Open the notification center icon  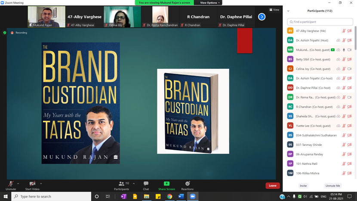(350, 196)
